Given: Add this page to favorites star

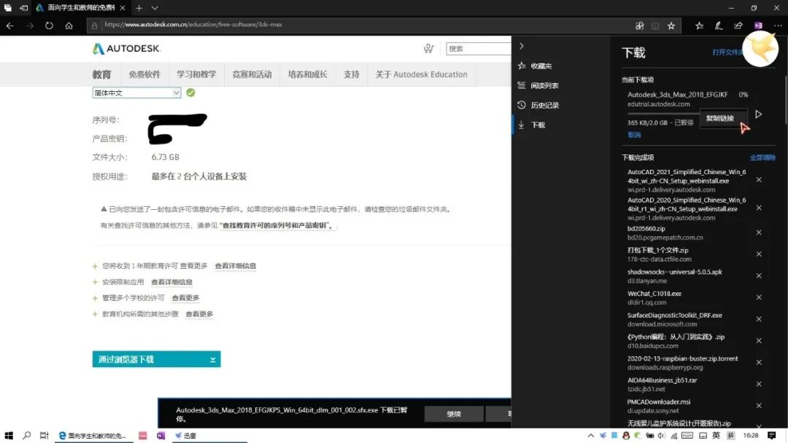Looking at the screenshot, I should (671, 26).
